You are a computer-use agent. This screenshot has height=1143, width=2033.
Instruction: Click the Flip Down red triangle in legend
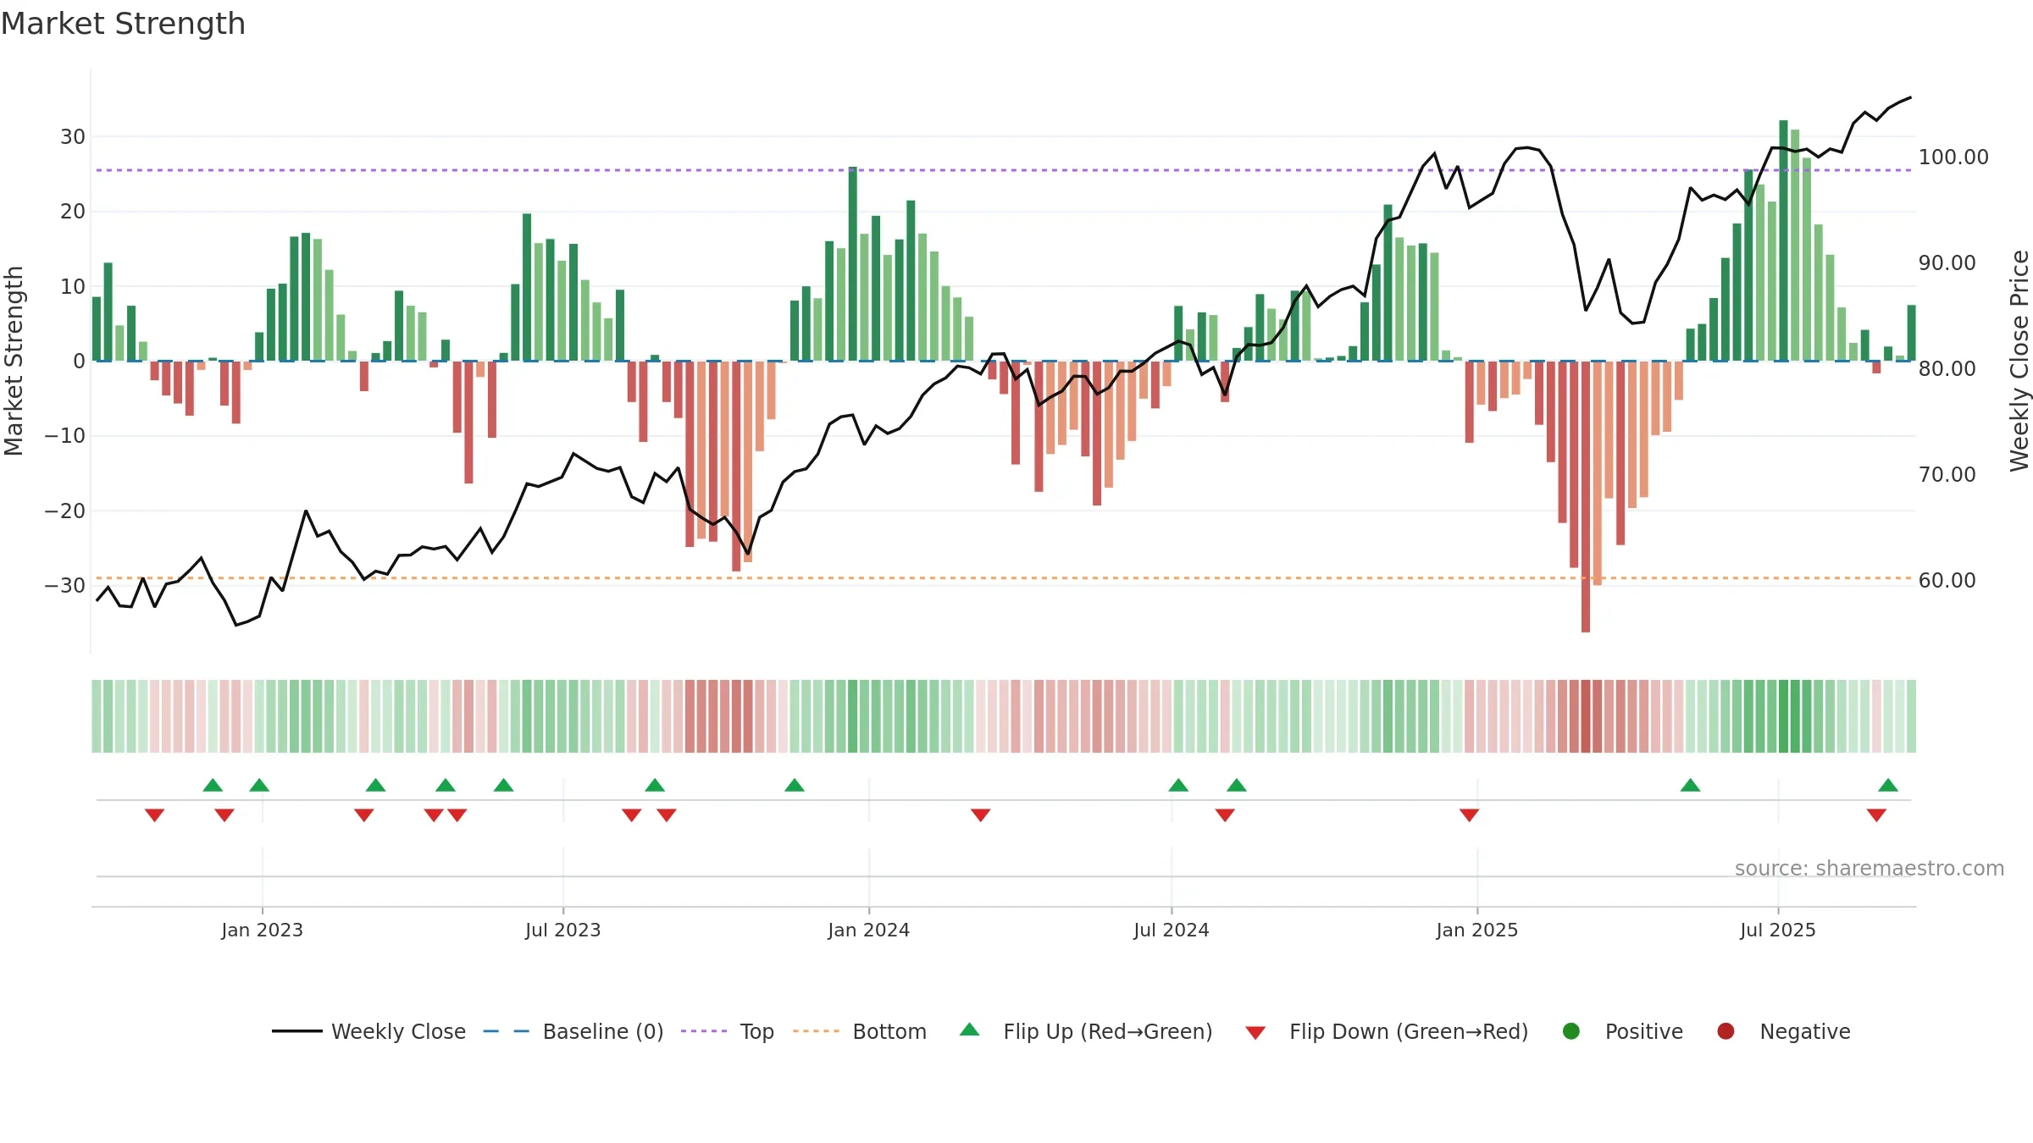pyautogui.click(x=1255, y=1033)
